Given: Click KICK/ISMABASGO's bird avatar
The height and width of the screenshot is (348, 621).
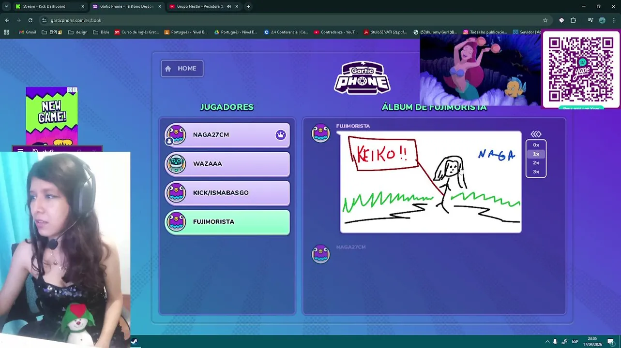Looking at the screenshot, I should point(176,193).
